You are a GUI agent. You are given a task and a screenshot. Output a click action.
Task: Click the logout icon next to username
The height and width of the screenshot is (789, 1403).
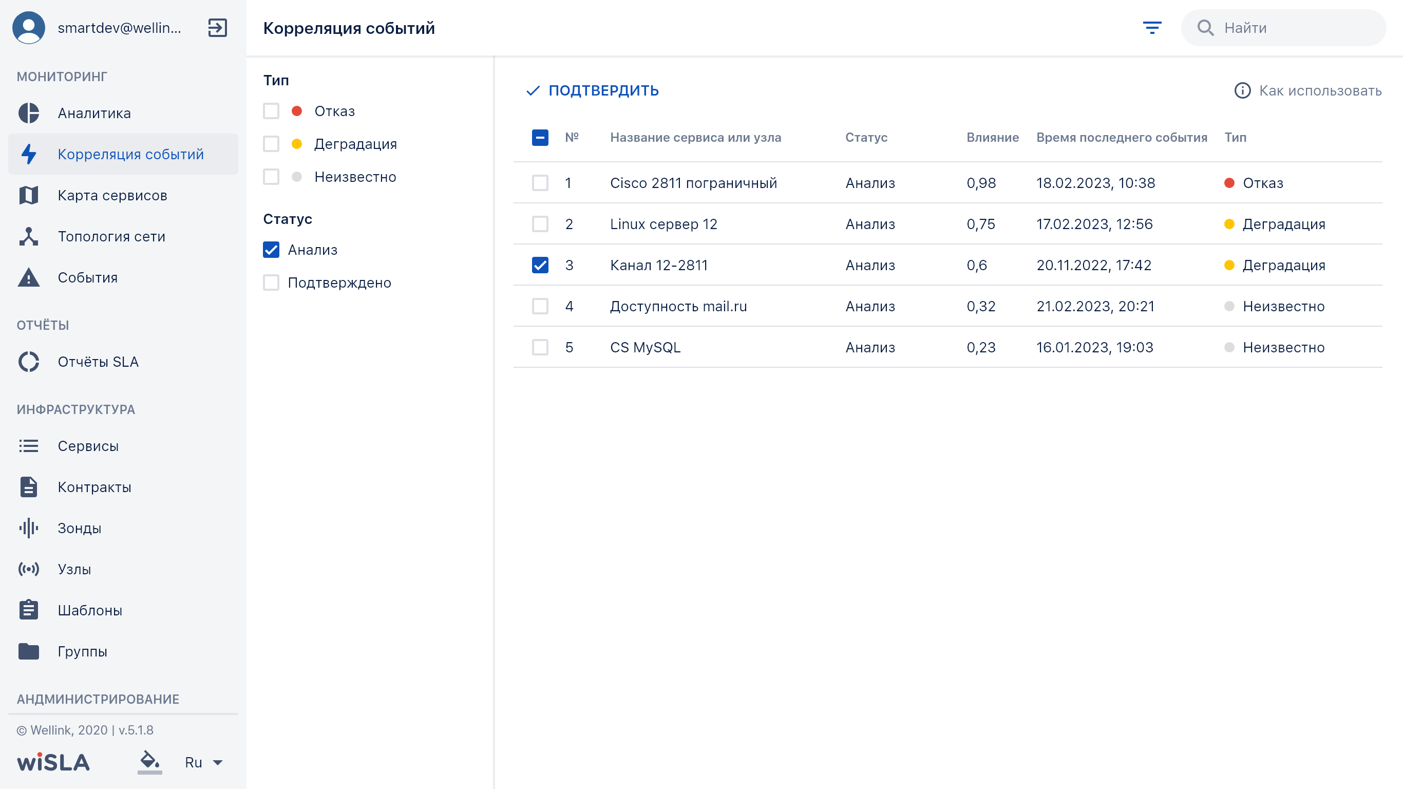217,28
